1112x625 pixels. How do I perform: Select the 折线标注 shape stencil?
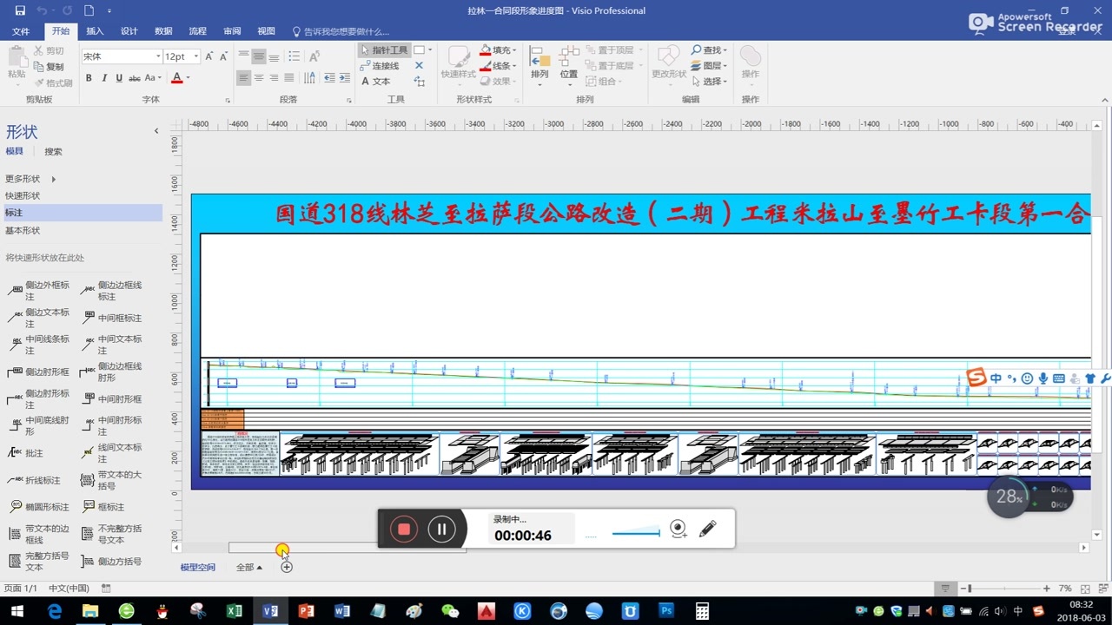[35, 480]
